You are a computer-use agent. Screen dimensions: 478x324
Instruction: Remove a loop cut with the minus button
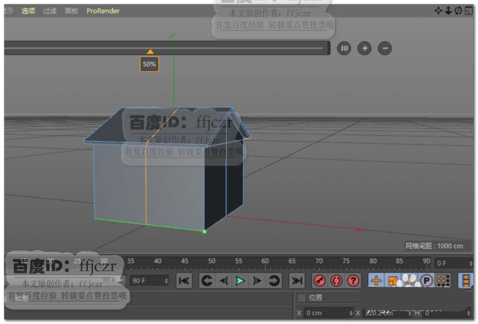point(385,48)
